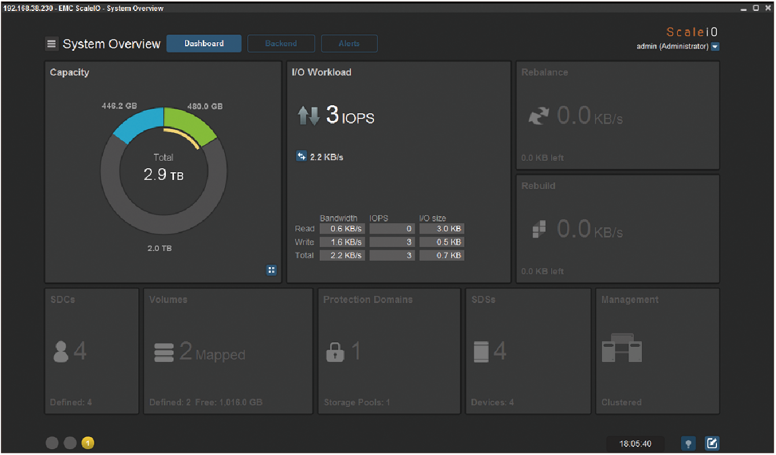Switch to the Backend tab

coord(281,43)
